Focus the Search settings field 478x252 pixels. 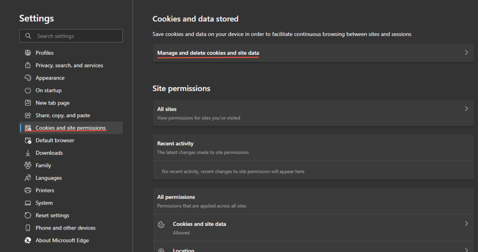(71, 36)
